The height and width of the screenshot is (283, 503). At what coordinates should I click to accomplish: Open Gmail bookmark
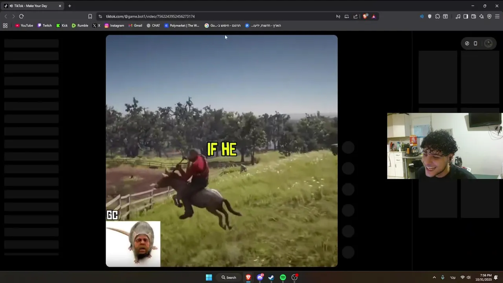(135, 26)
